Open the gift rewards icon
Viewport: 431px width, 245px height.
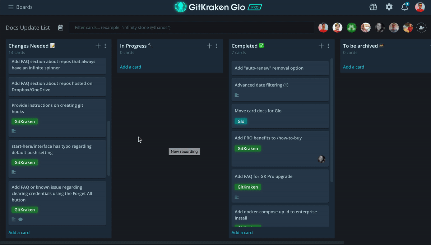pos(374,7)
